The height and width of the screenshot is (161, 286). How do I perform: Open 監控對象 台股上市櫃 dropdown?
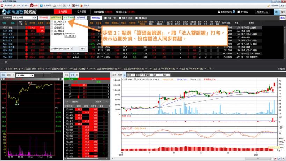coord(33,18)
